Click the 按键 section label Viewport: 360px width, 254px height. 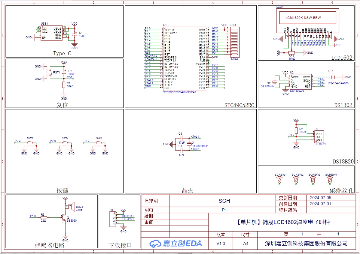pos(62,190)
